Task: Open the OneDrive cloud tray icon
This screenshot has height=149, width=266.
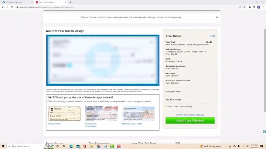Action: click(x=234, y=146)
